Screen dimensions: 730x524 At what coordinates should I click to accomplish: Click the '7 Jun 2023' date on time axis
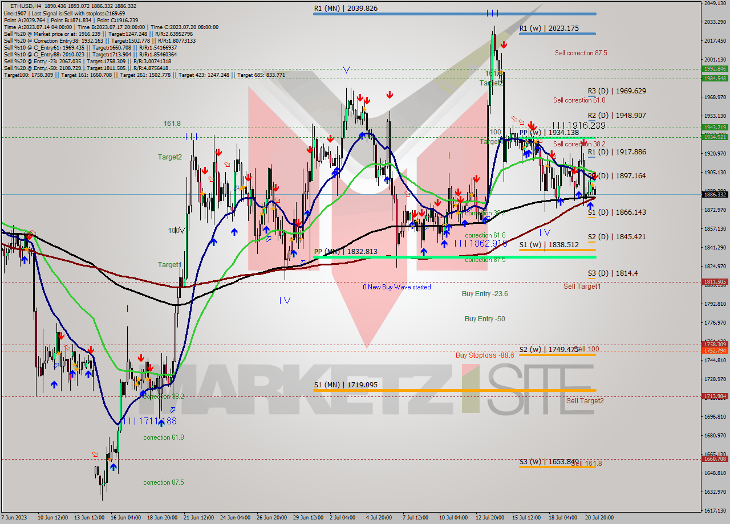[x=14, y=518]
